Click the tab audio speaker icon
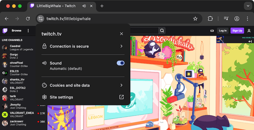This screenshot has width=254, height=130. click(84, 6)
